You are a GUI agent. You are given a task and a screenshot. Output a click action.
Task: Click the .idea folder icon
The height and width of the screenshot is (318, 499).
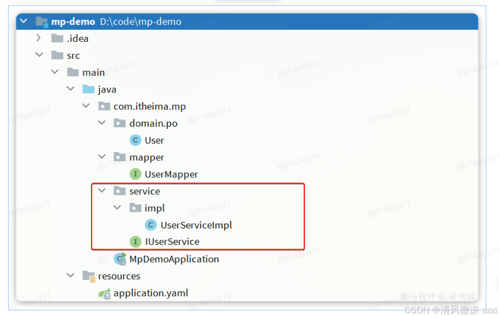(57, 38)
